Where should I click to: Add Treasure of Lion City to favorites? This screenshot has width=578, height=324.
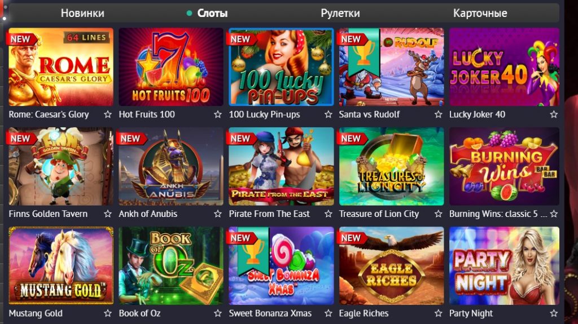click(438, 214)
